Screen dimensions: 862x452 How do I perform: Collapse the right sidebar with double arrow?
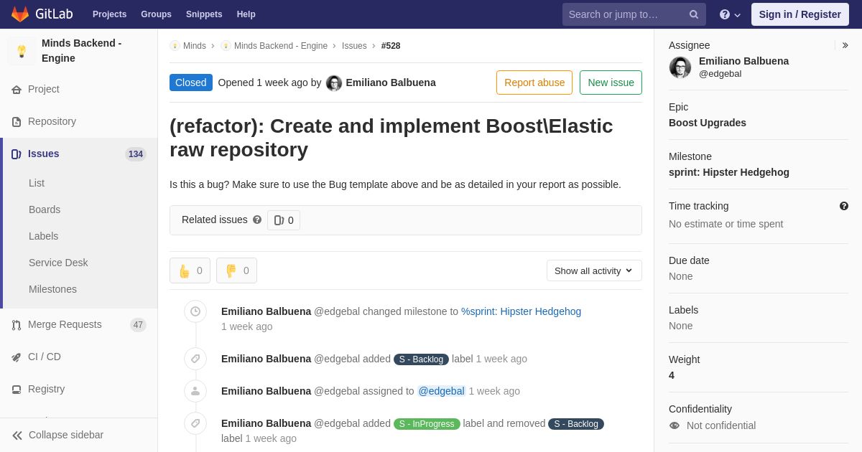point(845,45)
